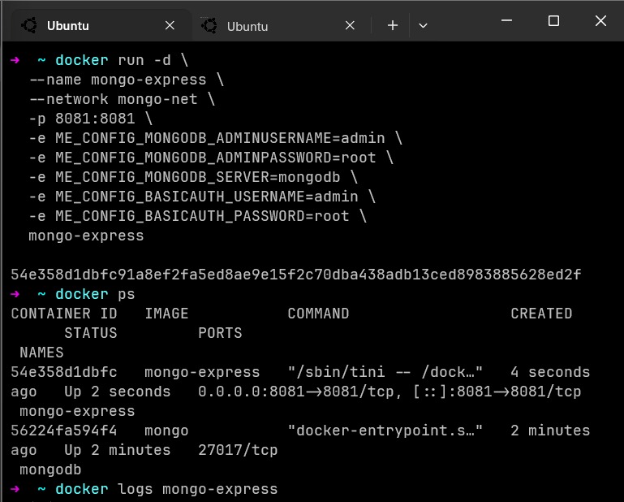Click the COMMAND column header
This screenshot has width=624, height=502.
(x=318, y=314)
